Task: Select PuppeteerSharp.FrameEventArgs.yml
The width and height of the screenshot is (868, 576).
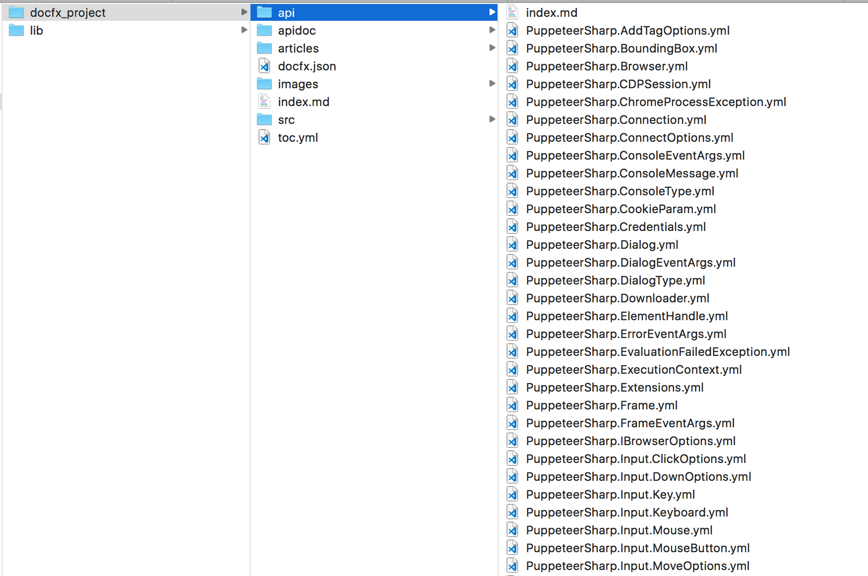Action: click(630, 423)
